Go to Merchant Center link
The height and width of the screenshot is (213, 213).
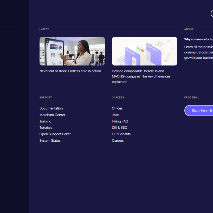click(52, 115)
